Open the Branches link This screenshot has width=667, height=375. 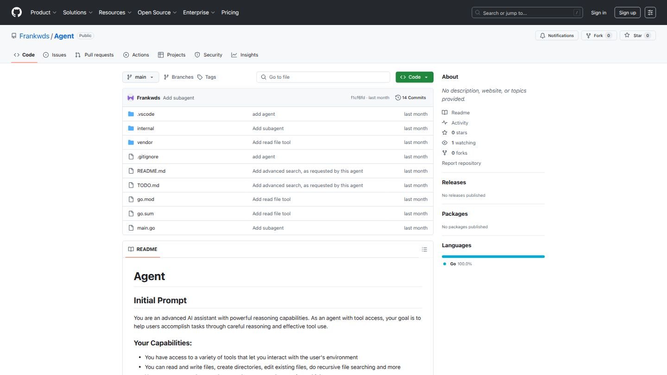[178, 77]
